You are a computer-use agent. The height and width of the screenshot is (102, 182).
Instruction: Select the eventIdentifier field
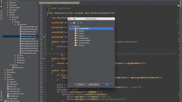click(91, 28)
